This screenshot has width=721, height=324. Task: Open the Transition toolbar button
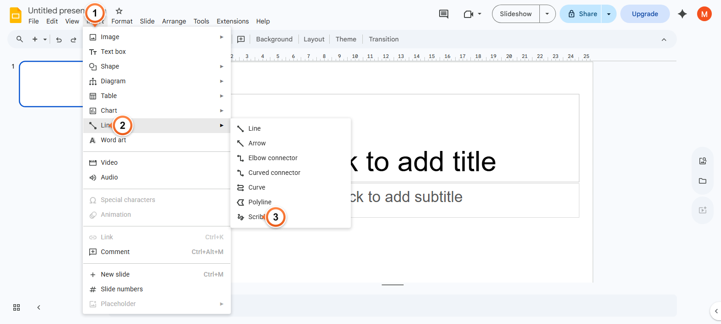(383, 39)
